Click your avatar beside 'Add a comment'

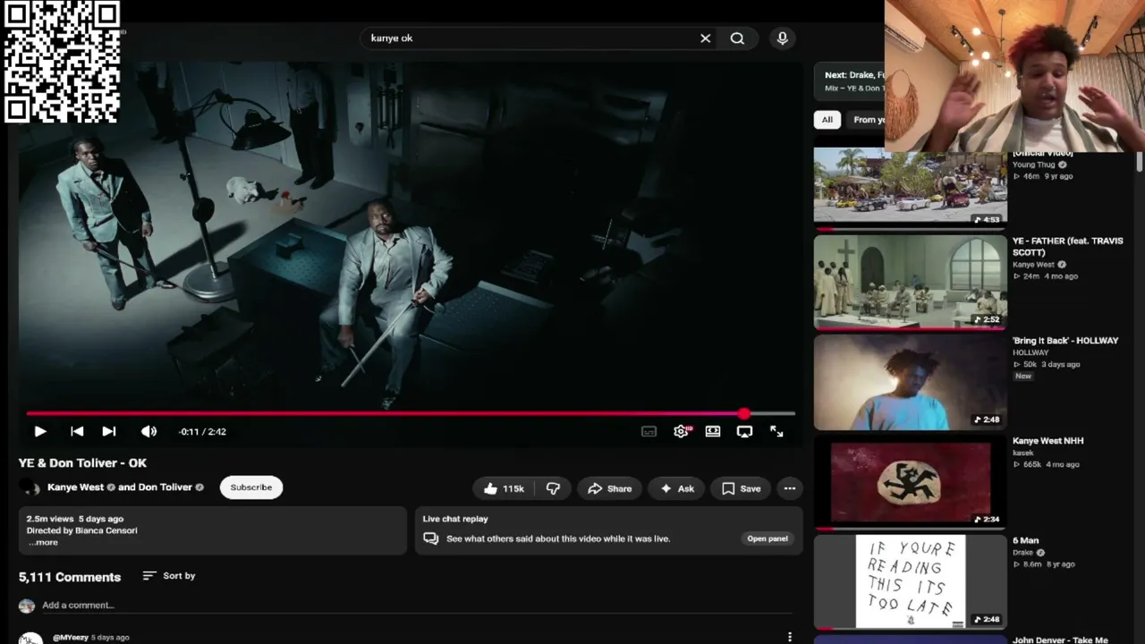(27, 606)
